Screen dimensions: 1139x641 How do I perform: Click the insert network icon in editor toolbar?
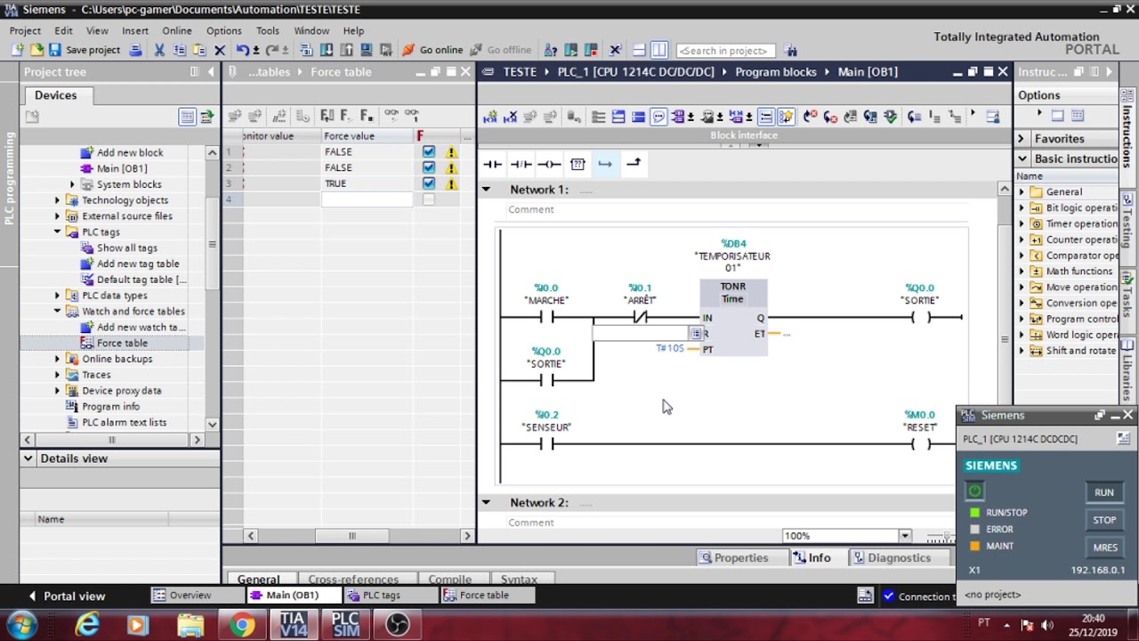coord(489,117)
